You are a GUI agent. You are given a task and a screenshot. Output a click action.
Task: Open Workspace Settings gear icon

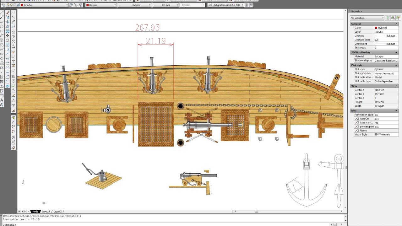(x=246, y=5)
